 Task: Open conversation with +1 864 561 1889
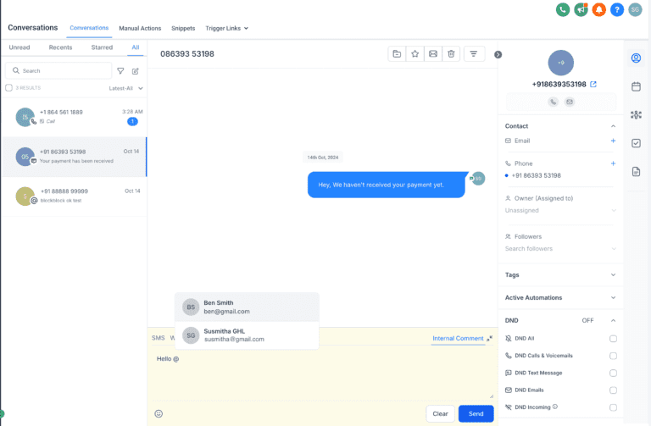[74, 117]
